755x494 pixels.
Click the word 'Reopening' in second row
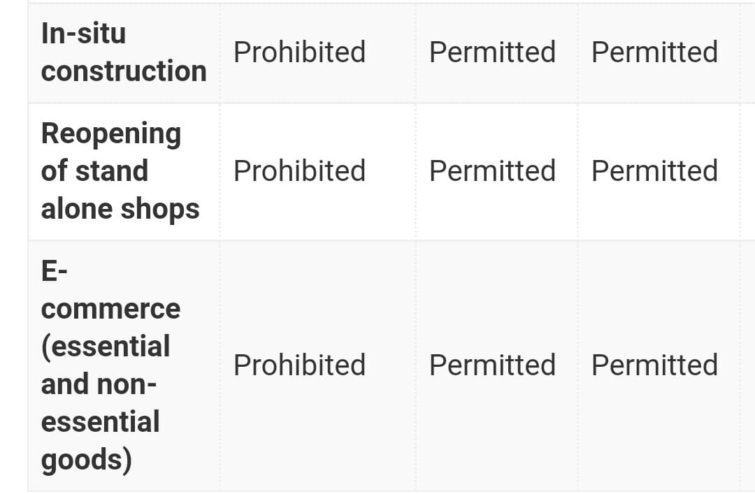[x=111, y=134]
